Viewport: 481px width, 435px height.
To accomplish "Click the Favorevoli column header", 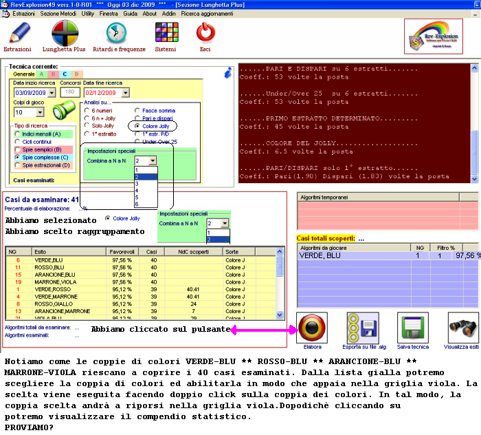I will [x=122, y=252].
